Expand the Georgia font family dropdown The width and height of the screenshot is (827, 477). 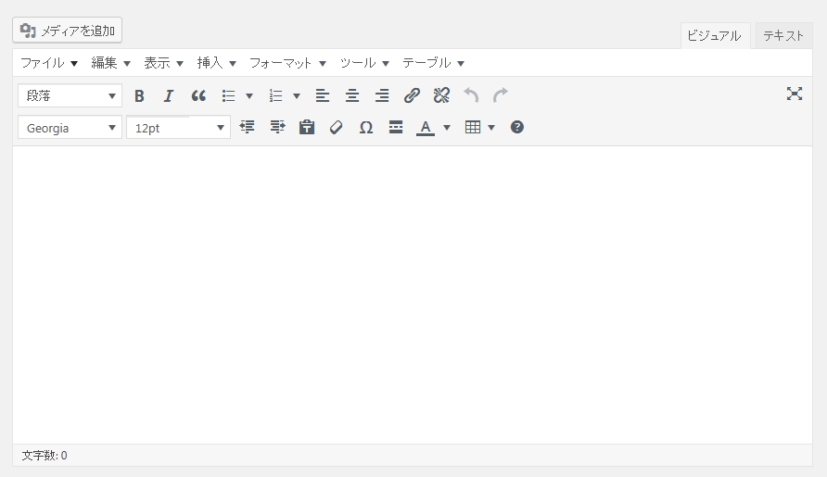[x=70, y=128]
